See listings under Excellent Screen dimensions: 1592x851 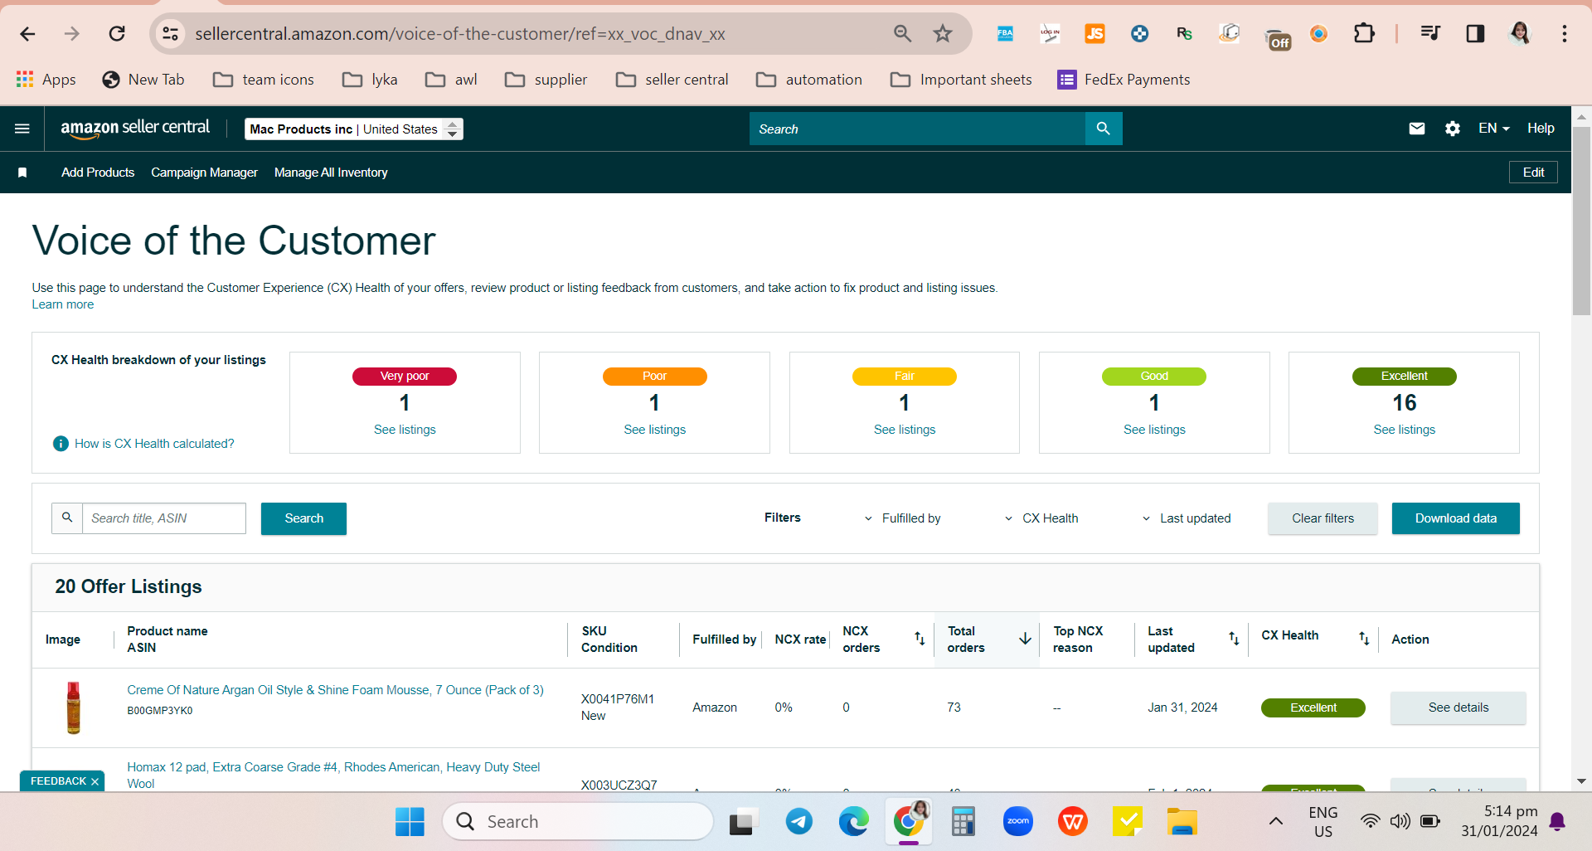pos(1405,430)
